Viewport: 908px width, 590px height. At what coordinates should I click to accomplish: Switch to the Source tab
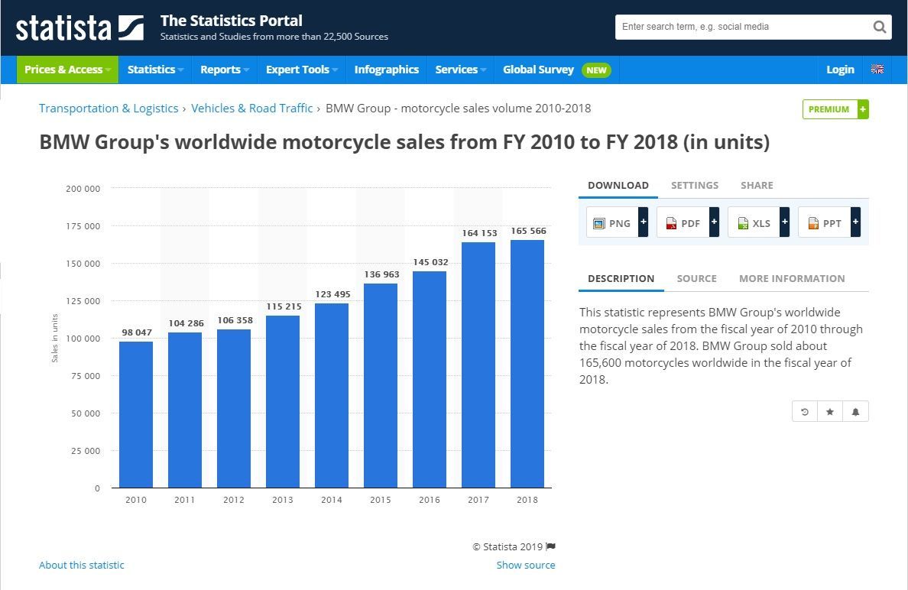point(696,279)
